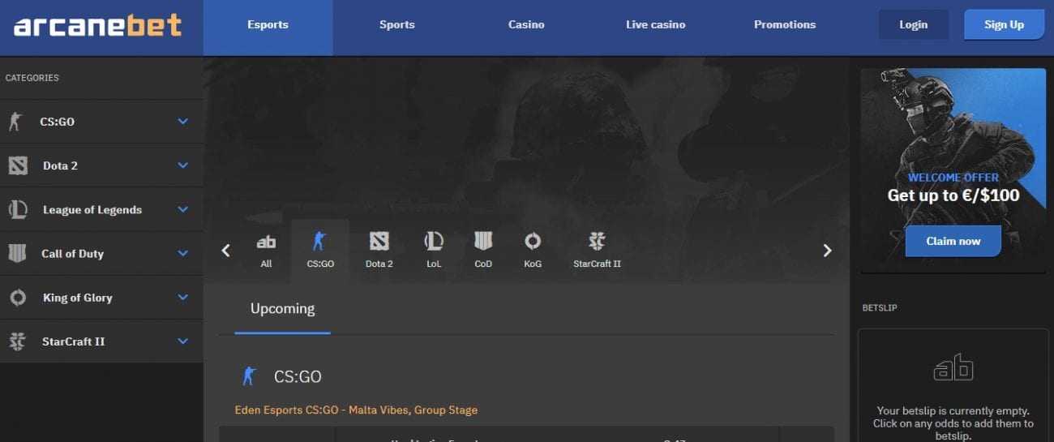Click the League of Legends sidebar icon
The height and width of the screenshot is (442, 1054).
[18, 209]
